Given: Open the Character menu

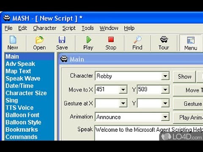Looking at the screenshot, I should click(45, 28).
